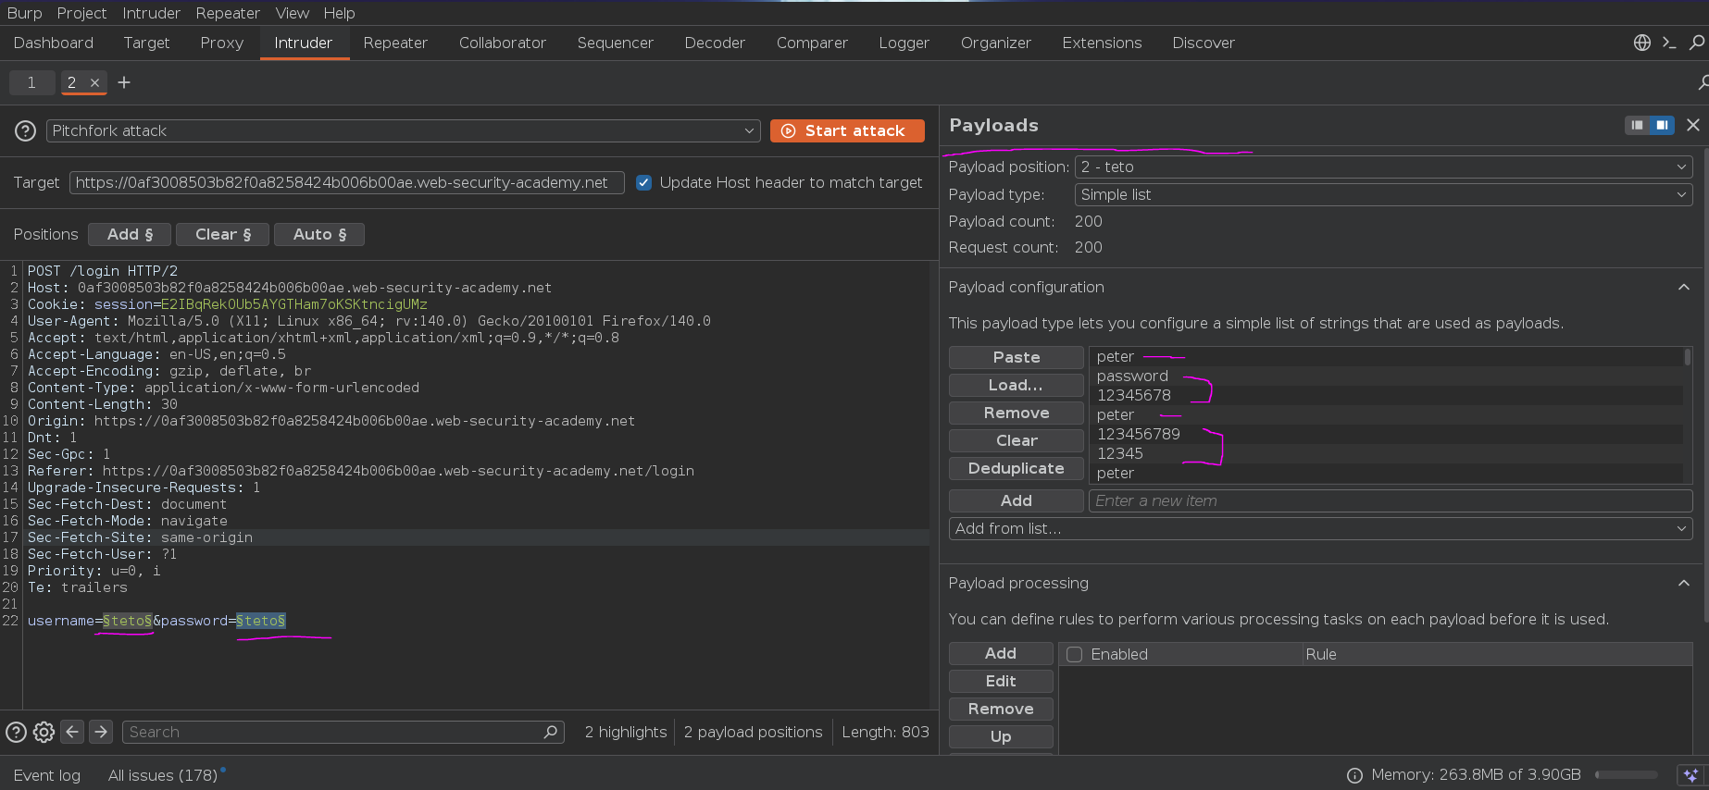
Task: Click the Load... payload button
Action: [x=1017, y=385]
